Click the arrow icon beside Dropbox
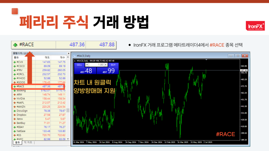Screen dimensions: 269x151 [14, 115]
